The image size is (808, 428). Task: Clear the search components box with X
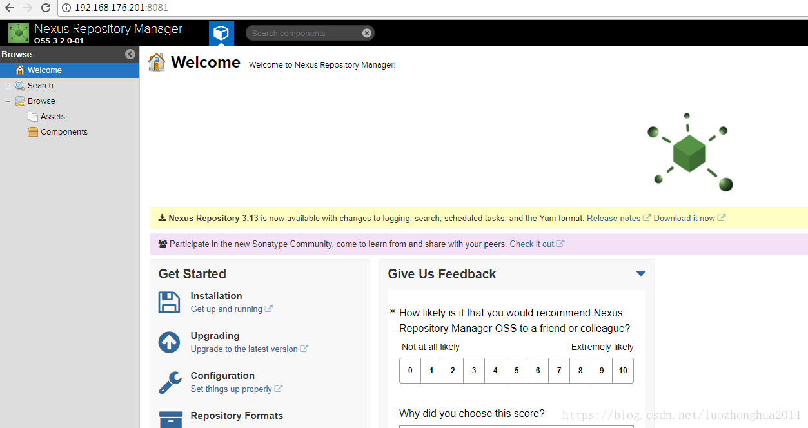[x=367, y=33]
